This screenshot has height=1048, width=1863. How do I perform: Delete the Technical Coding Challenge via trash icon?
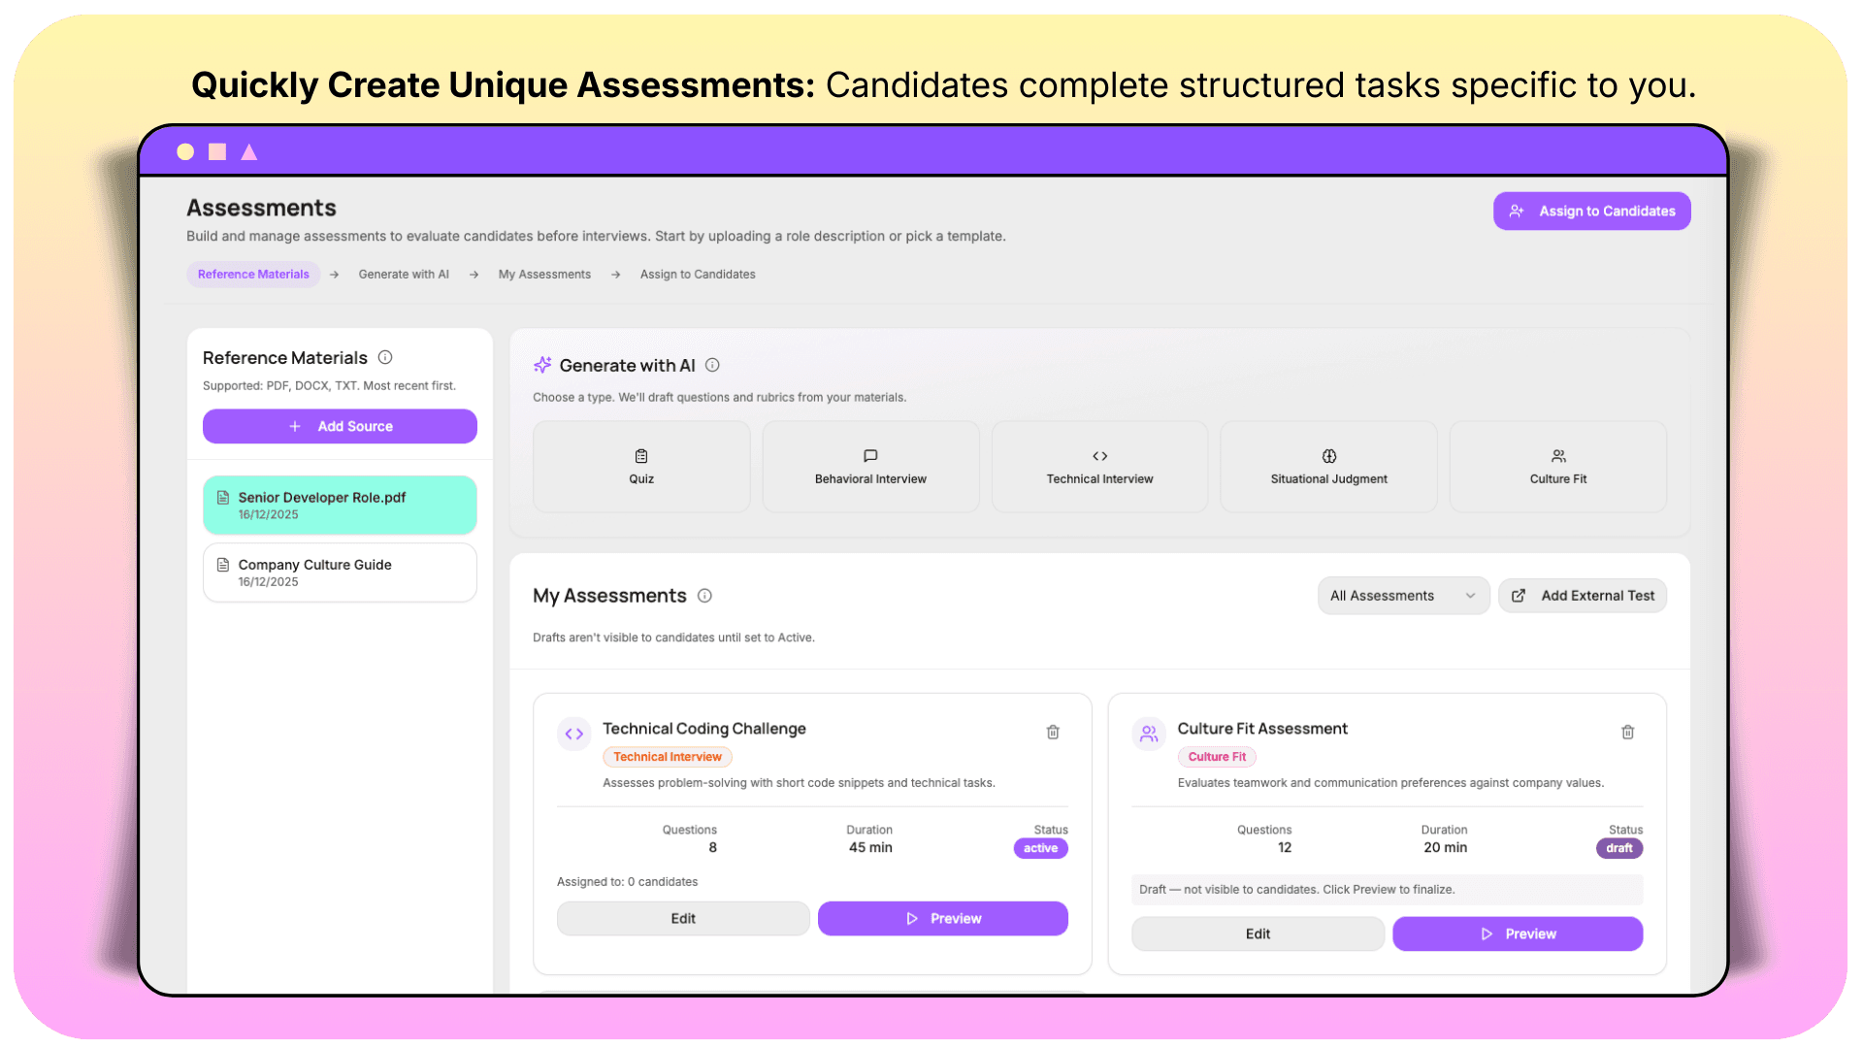pyautogui.click(x=1053, y=732)
